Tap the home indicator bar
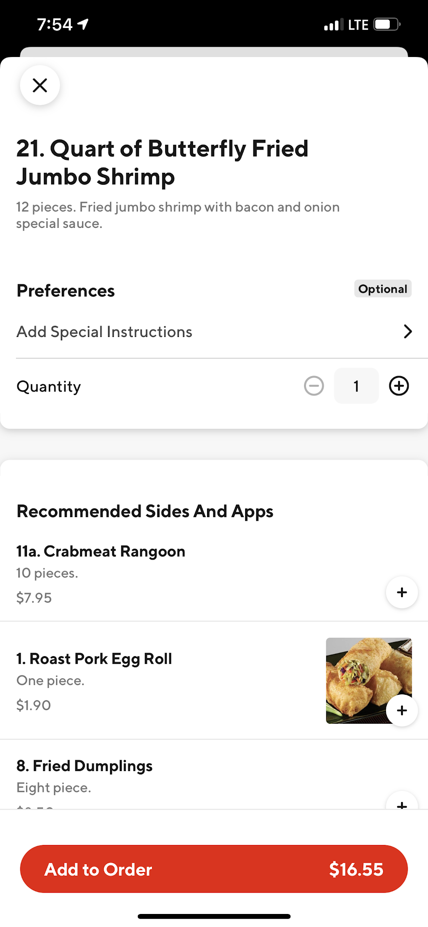 click(x=214, y=916)
